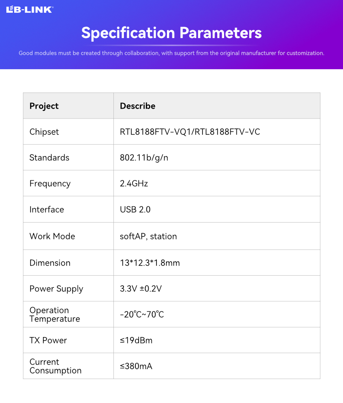The height and width of the screenshot is (403, 343).
Task: Click the Frequency row label
Action: pyautogui.click(x=50, y=184)
